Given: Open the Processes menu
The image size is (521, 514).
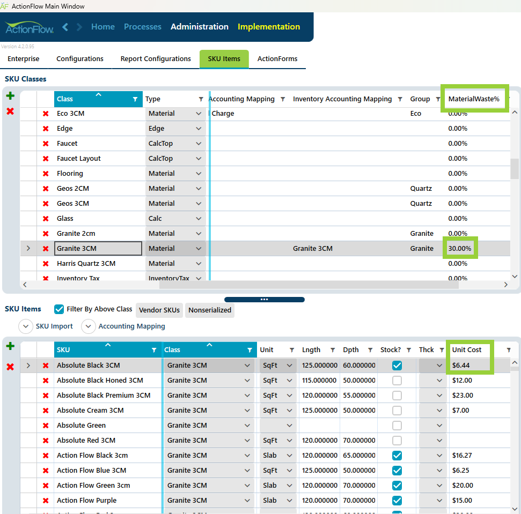Looking at the screenshot, I should [x=143, y=27].
